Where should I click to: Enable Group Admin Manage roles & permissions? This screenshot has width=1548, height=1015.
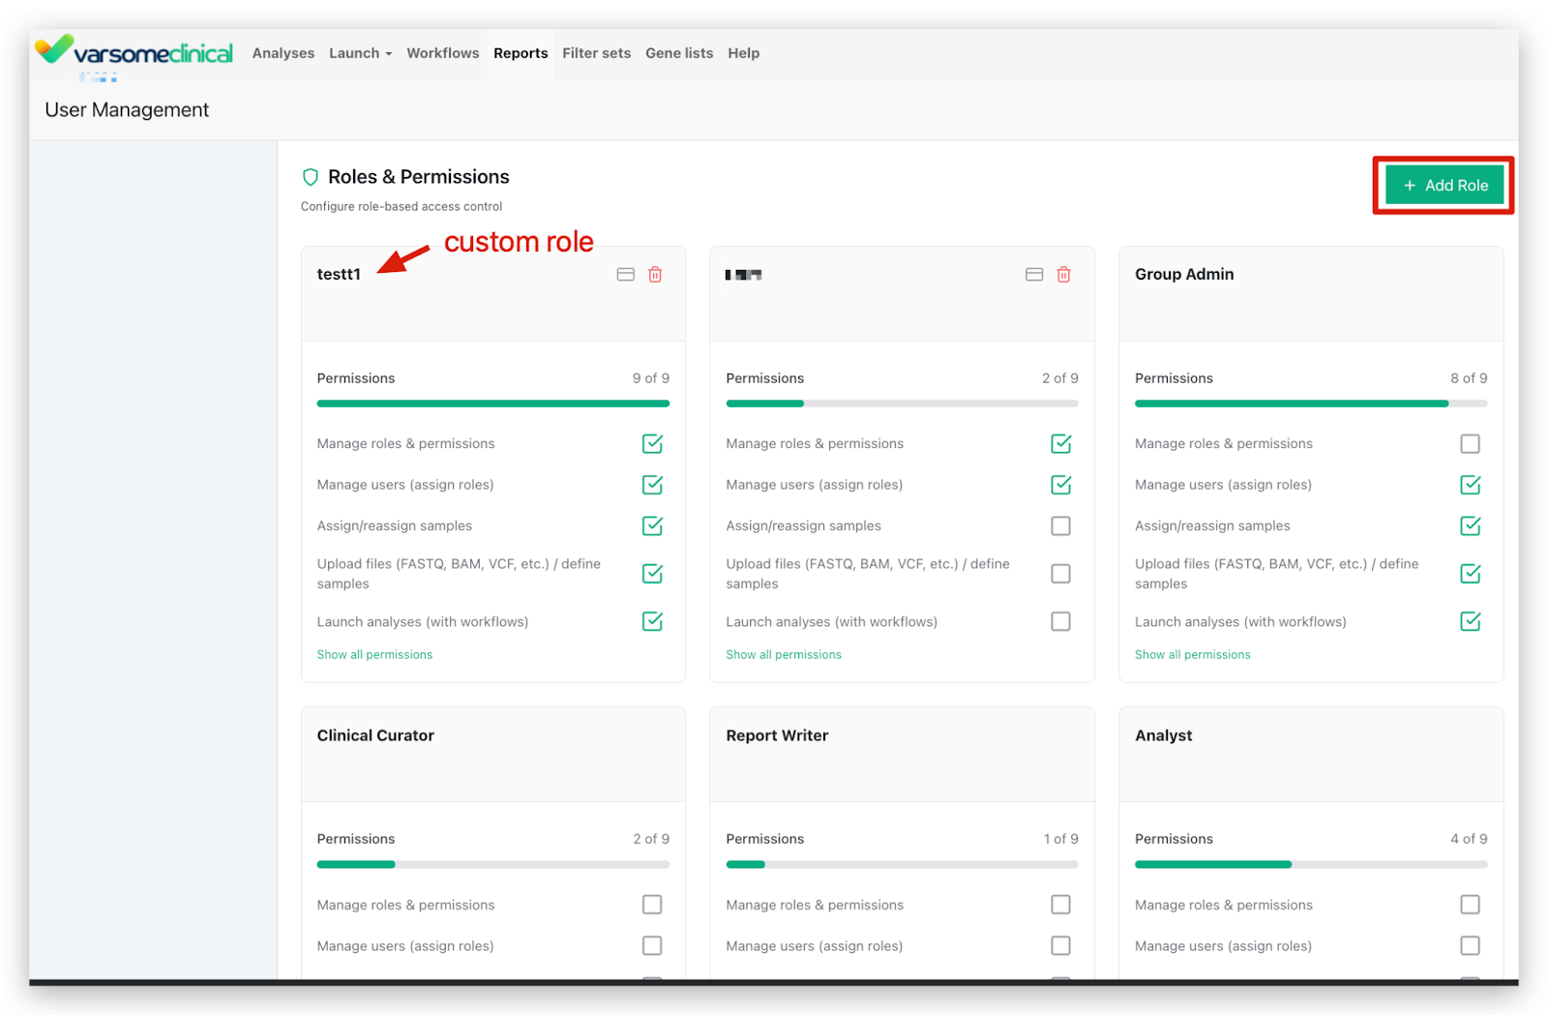click(1470, 443)
